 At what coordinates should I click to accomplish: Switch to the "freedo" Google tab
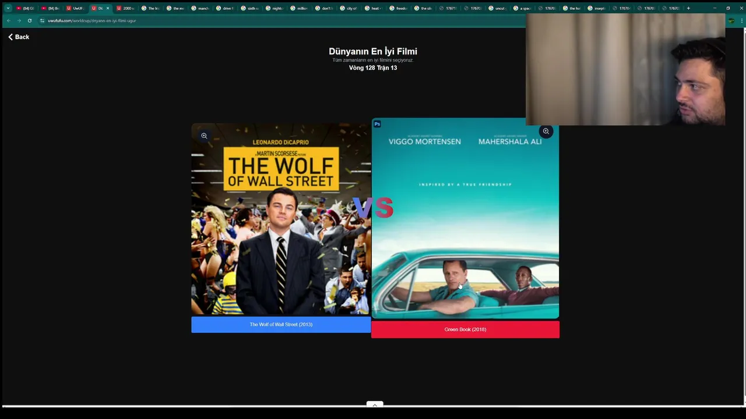(x=398, y=8)
